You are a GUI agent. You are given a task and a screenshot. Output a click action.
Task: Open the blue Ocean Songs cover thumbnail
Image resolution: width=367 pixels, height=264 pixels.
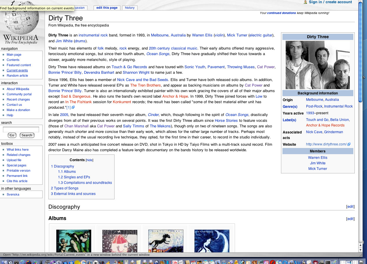pyautogui.click(x=212, y=241)
